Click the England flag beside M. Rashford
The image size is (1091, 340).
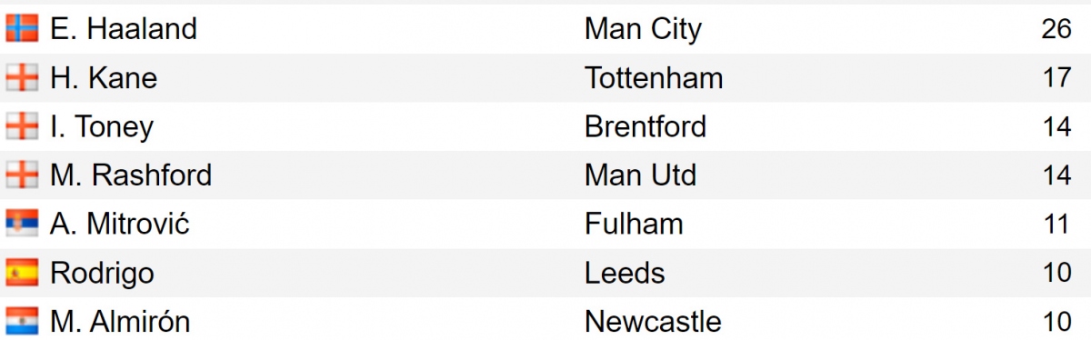tap(21, 175)
